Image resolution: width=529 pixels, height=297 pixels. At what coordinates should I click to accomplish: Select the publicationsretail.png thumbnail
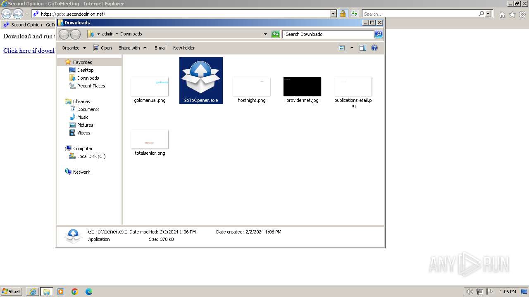coord(353,86)
